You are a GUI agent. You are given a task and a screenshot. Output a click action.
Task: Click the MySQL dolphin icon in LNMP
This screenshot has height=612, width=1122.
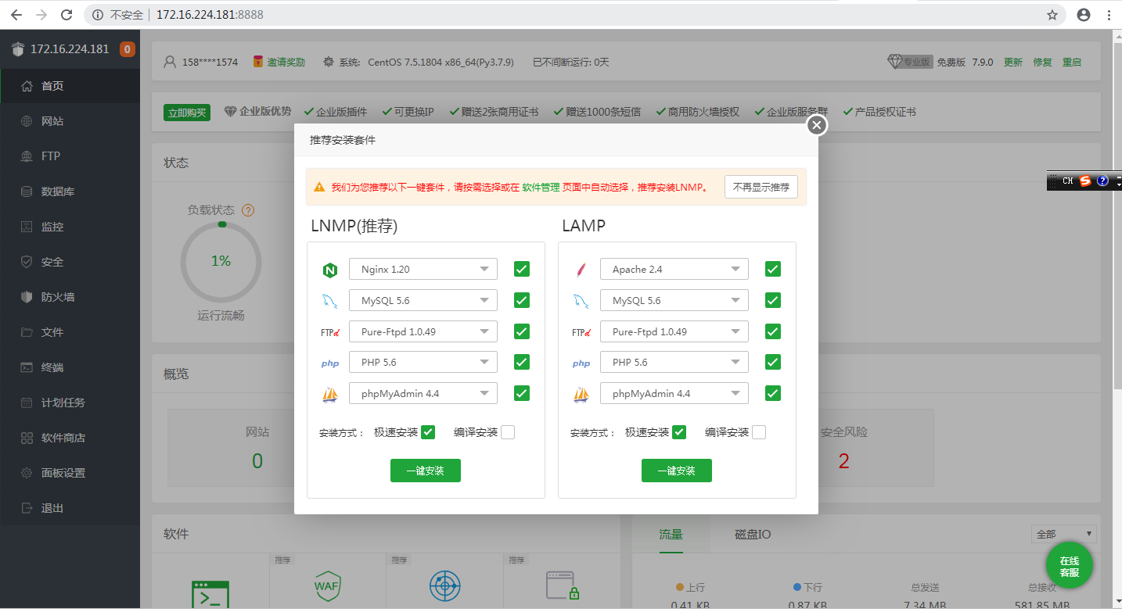[329, 301]
